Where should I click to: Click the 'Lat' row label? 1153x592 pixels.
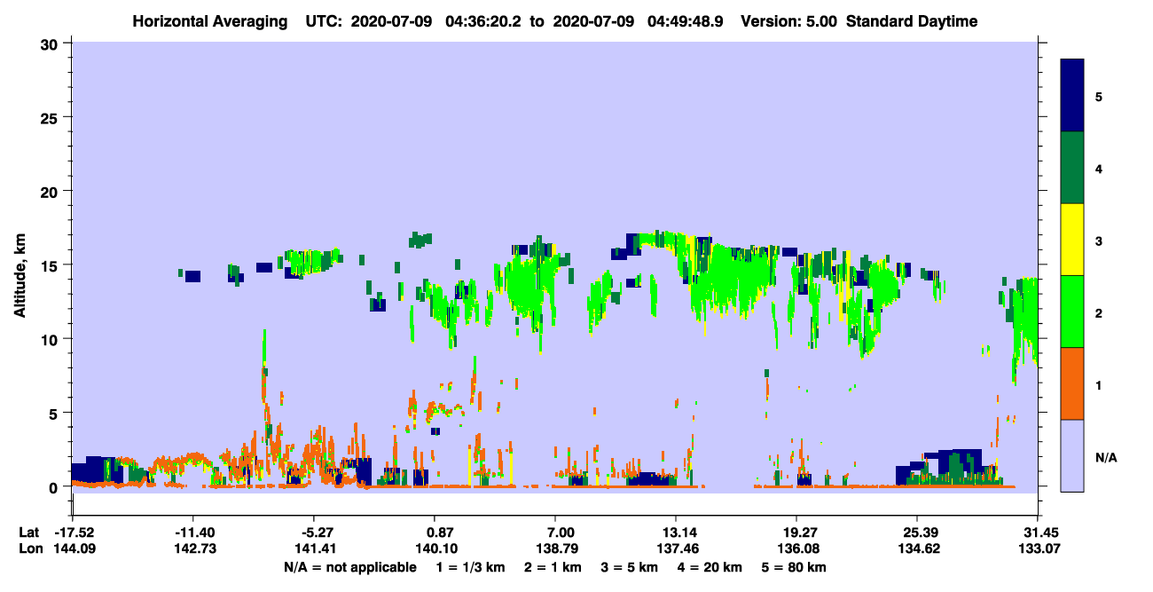(28, 533)
